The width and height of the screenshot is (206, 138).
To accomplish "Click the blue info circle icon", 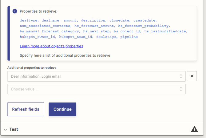I will (15, 11).
